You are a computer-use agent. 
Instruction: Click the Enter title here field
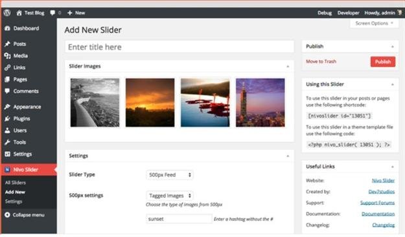[x=179, y=47]
